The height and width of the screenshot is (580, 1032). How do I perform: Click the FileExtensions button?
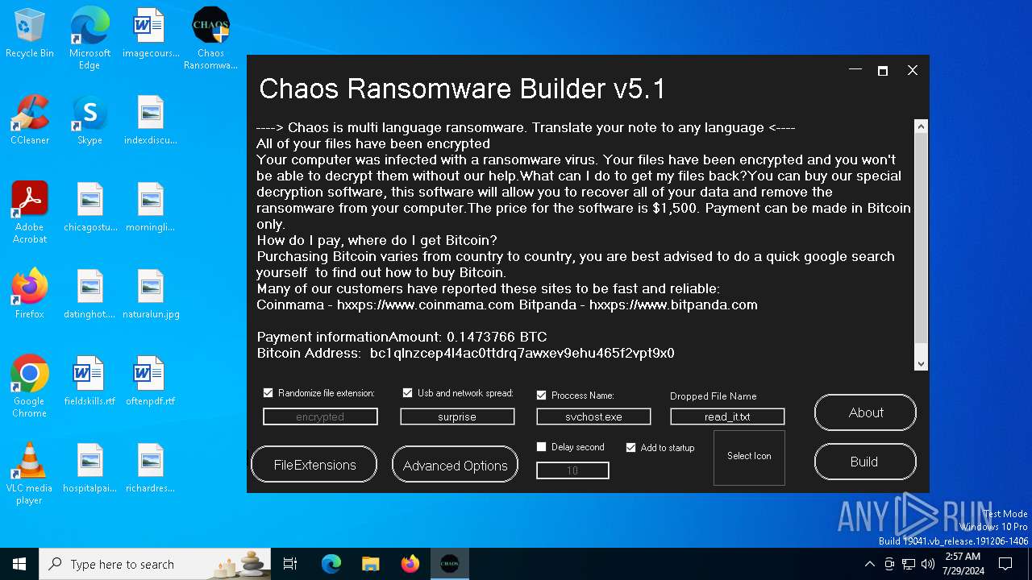(x=314, y=465)
